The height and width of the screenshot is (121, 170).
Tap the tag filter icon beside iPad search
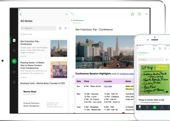[60, 28]
